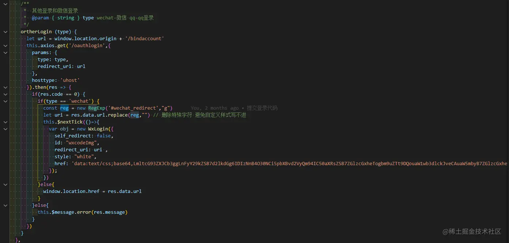Click the git blame note 'You, 2 months ago'

(x=214, y=108)
